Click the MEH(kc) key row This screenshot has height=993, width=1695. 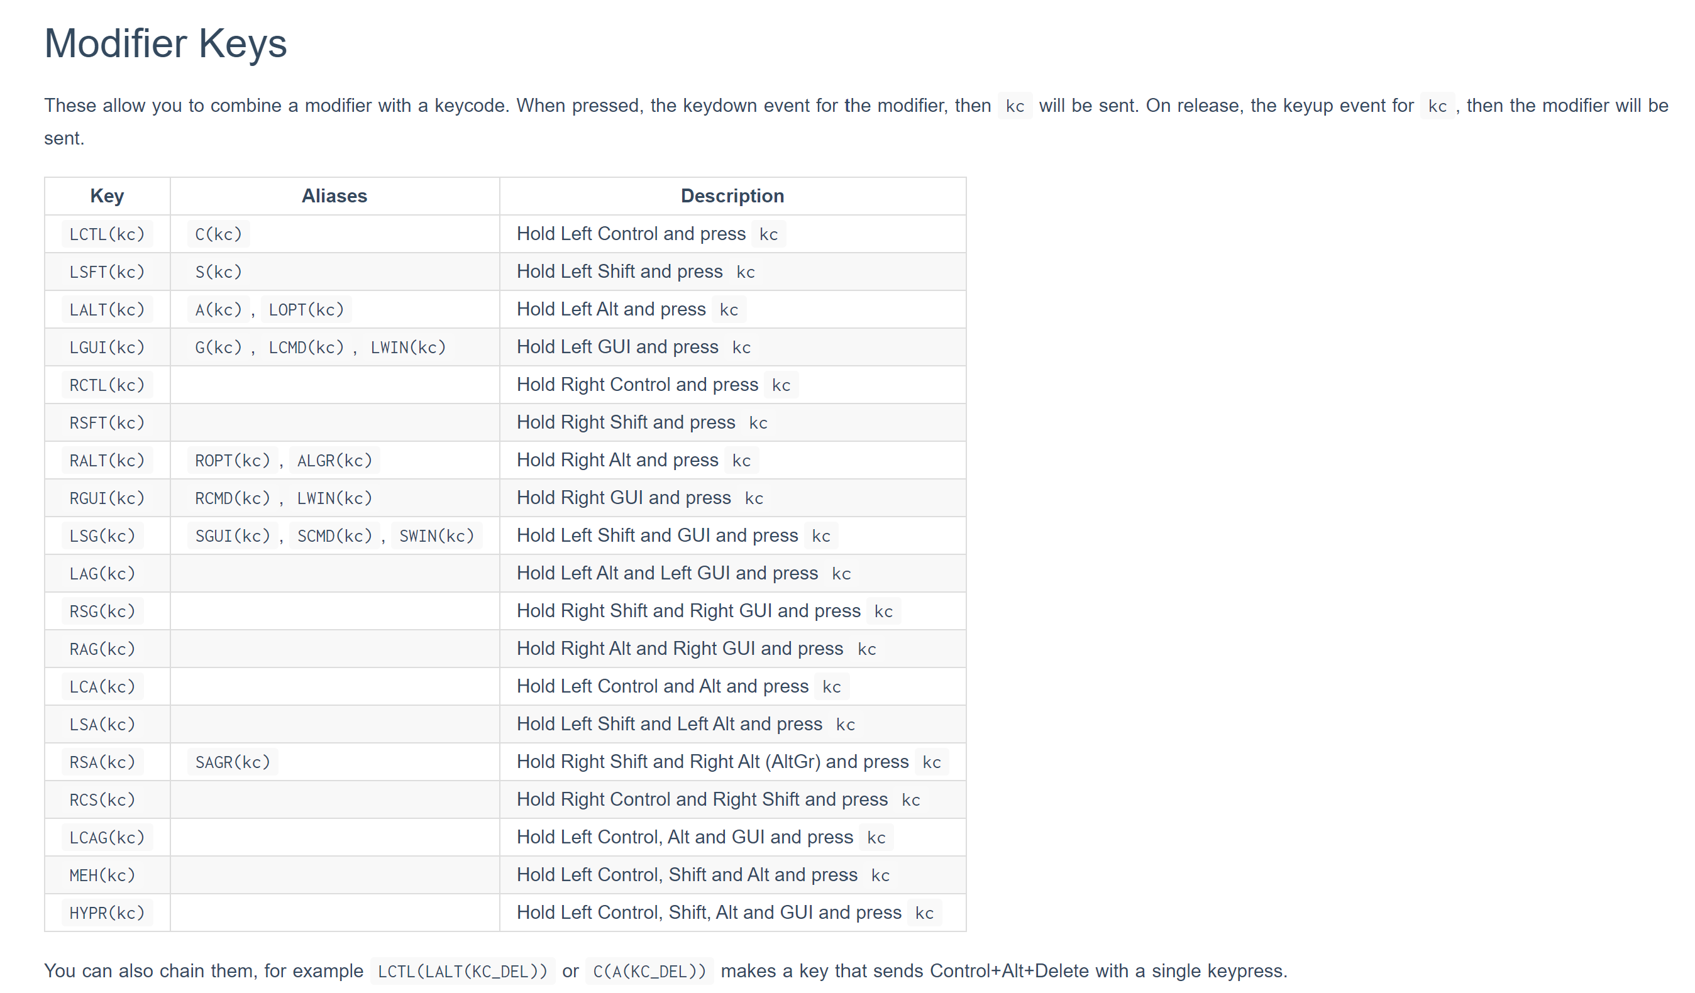tap(506, 875)
